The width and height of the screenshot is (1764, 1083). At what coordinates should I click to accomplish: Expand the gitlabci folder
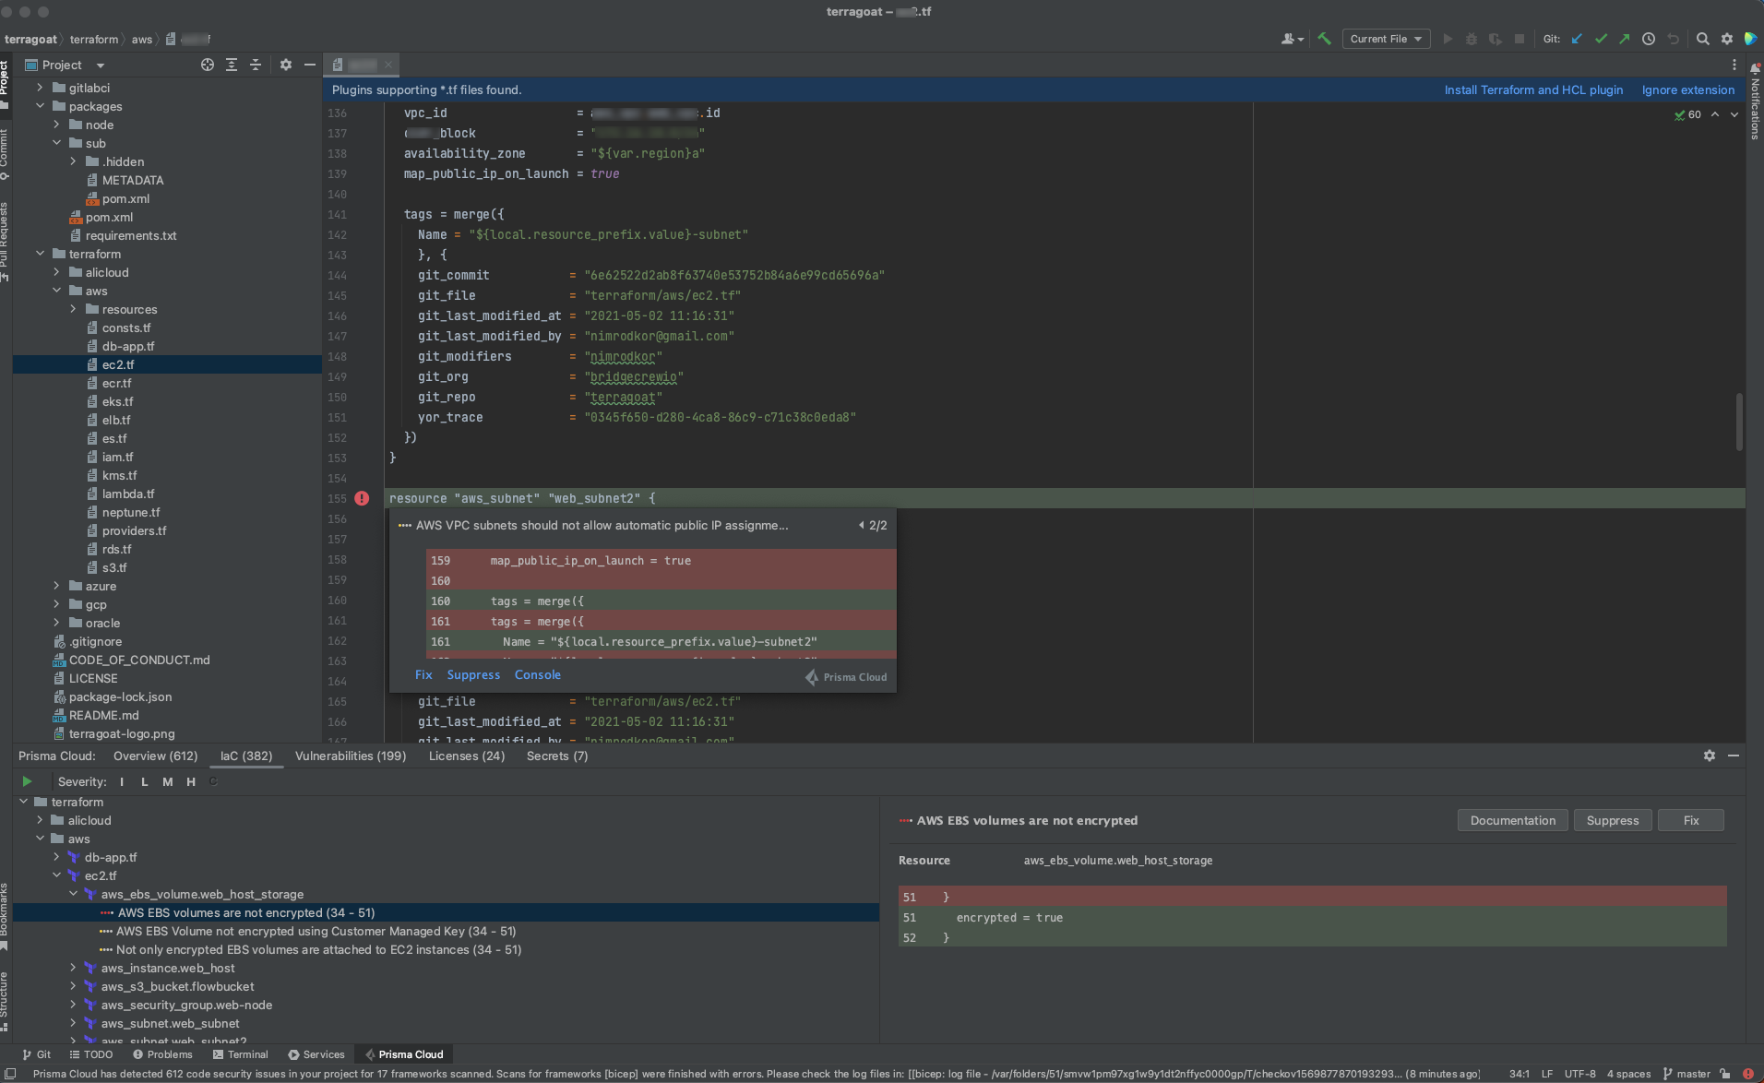40,88
